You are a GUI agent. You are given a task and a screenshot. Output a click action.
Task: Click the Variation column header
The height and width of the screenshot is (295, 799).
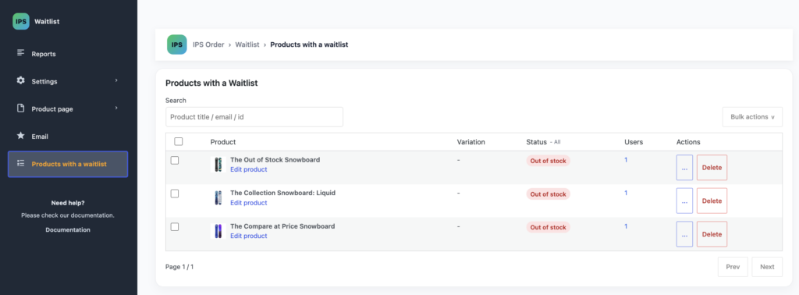[471, 142]
